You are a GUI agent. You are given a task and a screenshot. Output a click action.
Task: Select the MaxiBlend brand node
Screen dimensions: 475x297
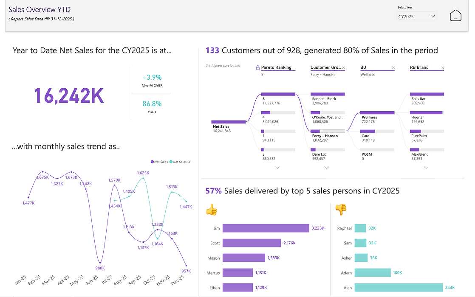coord(427,150)
